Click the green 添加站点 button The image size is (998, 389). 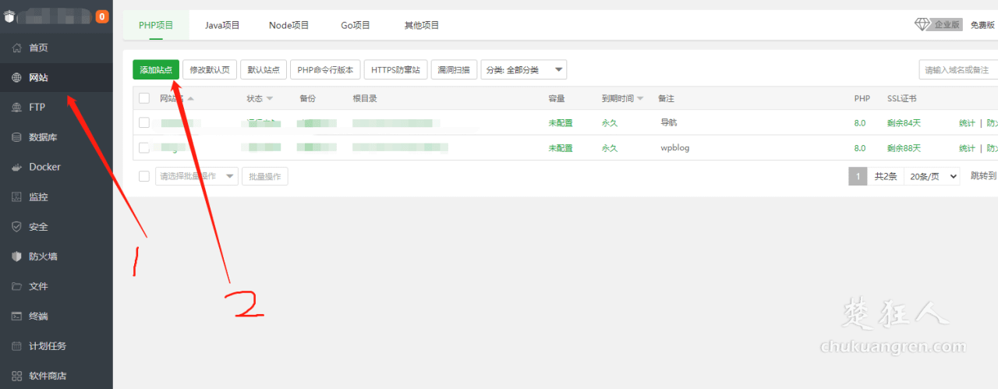click(156, 69)
